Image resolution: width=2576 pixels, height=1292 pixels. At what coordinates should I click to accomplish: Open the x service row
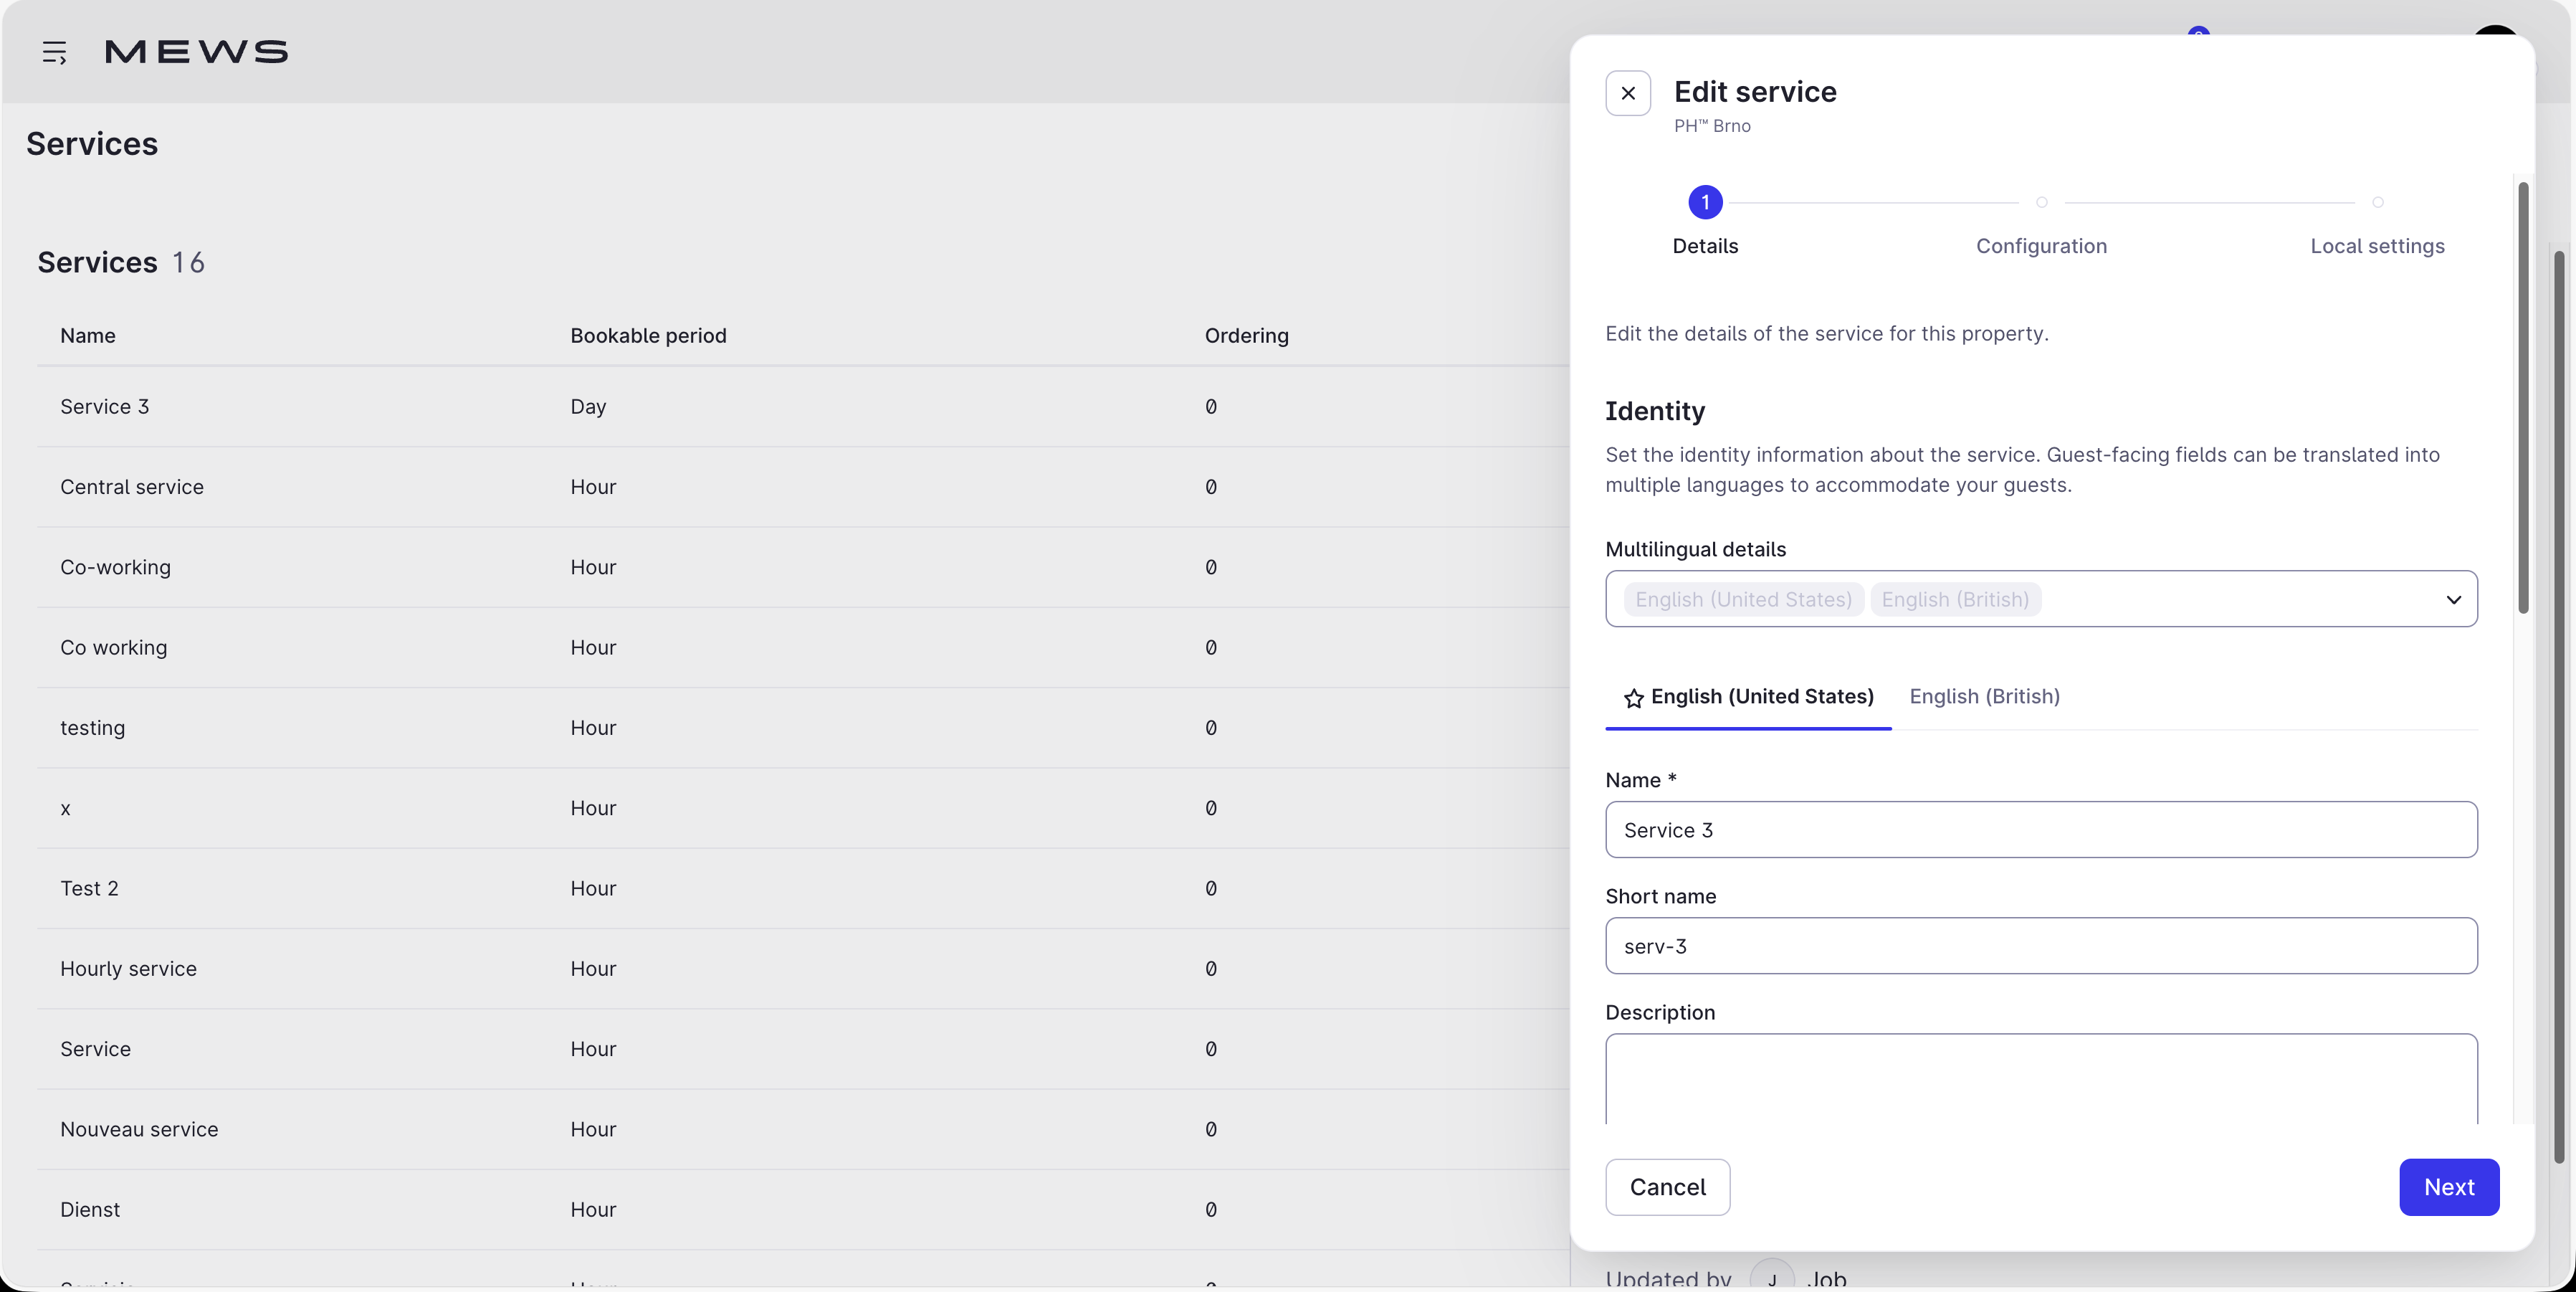[802, 808]
